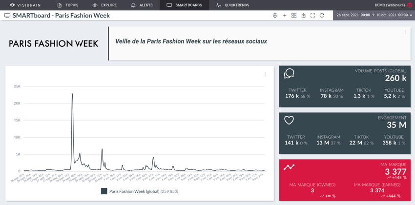Viewport: 415px width, 205px height.
Task: Click the red user avatar icon
Action: [x=410, y=5]
